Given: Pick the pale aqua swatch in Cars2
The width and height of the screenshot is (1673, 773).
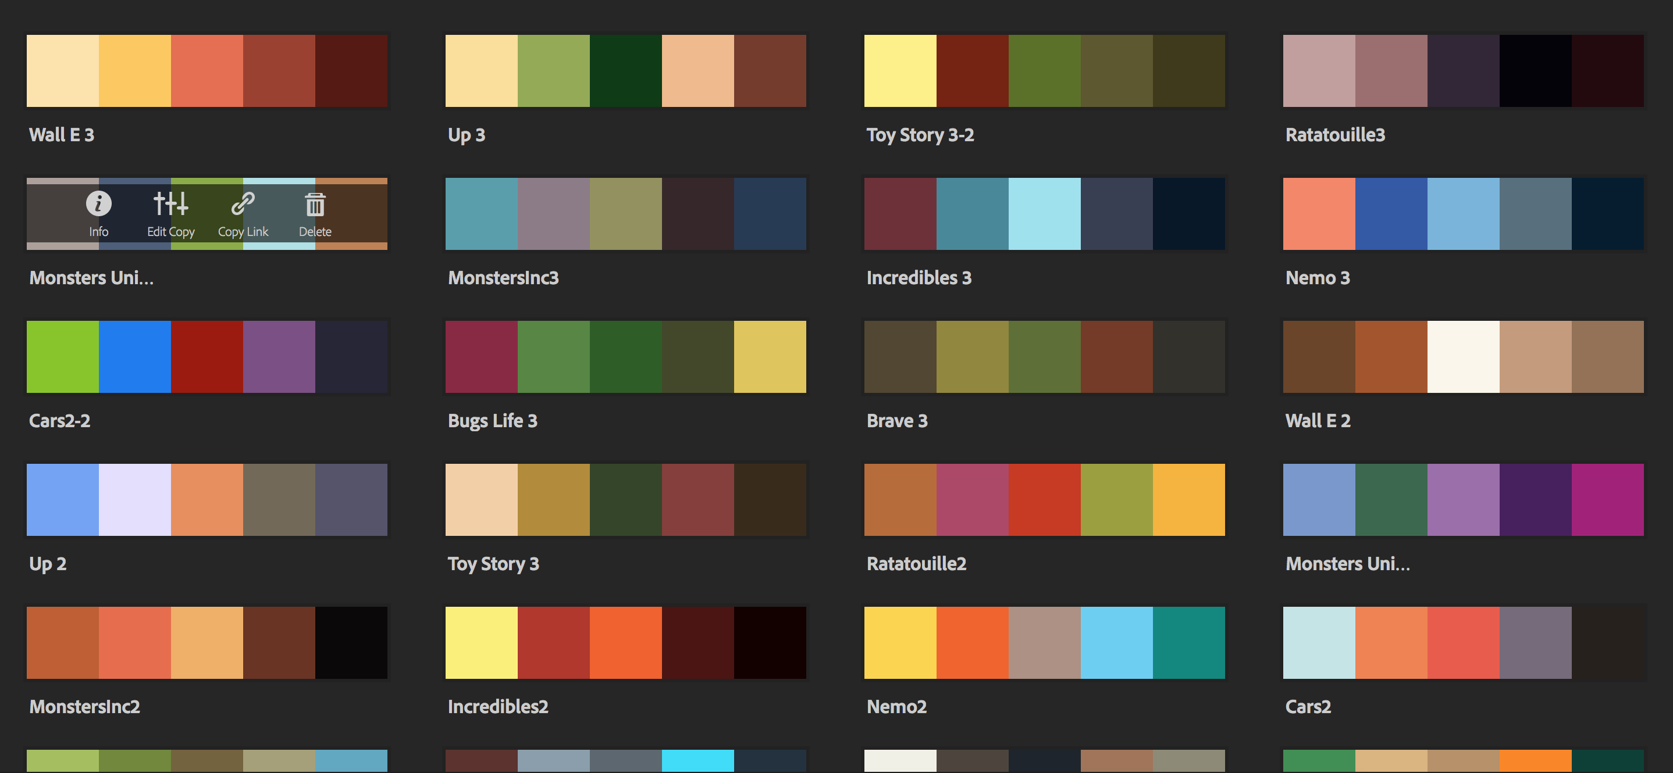Looking at the screenshot, I should coord(1319,643).
